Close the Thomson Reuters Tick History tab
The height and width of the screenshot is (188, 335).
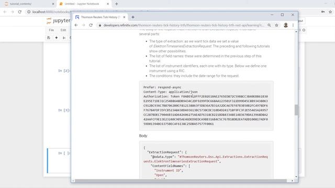click(125, 17)
